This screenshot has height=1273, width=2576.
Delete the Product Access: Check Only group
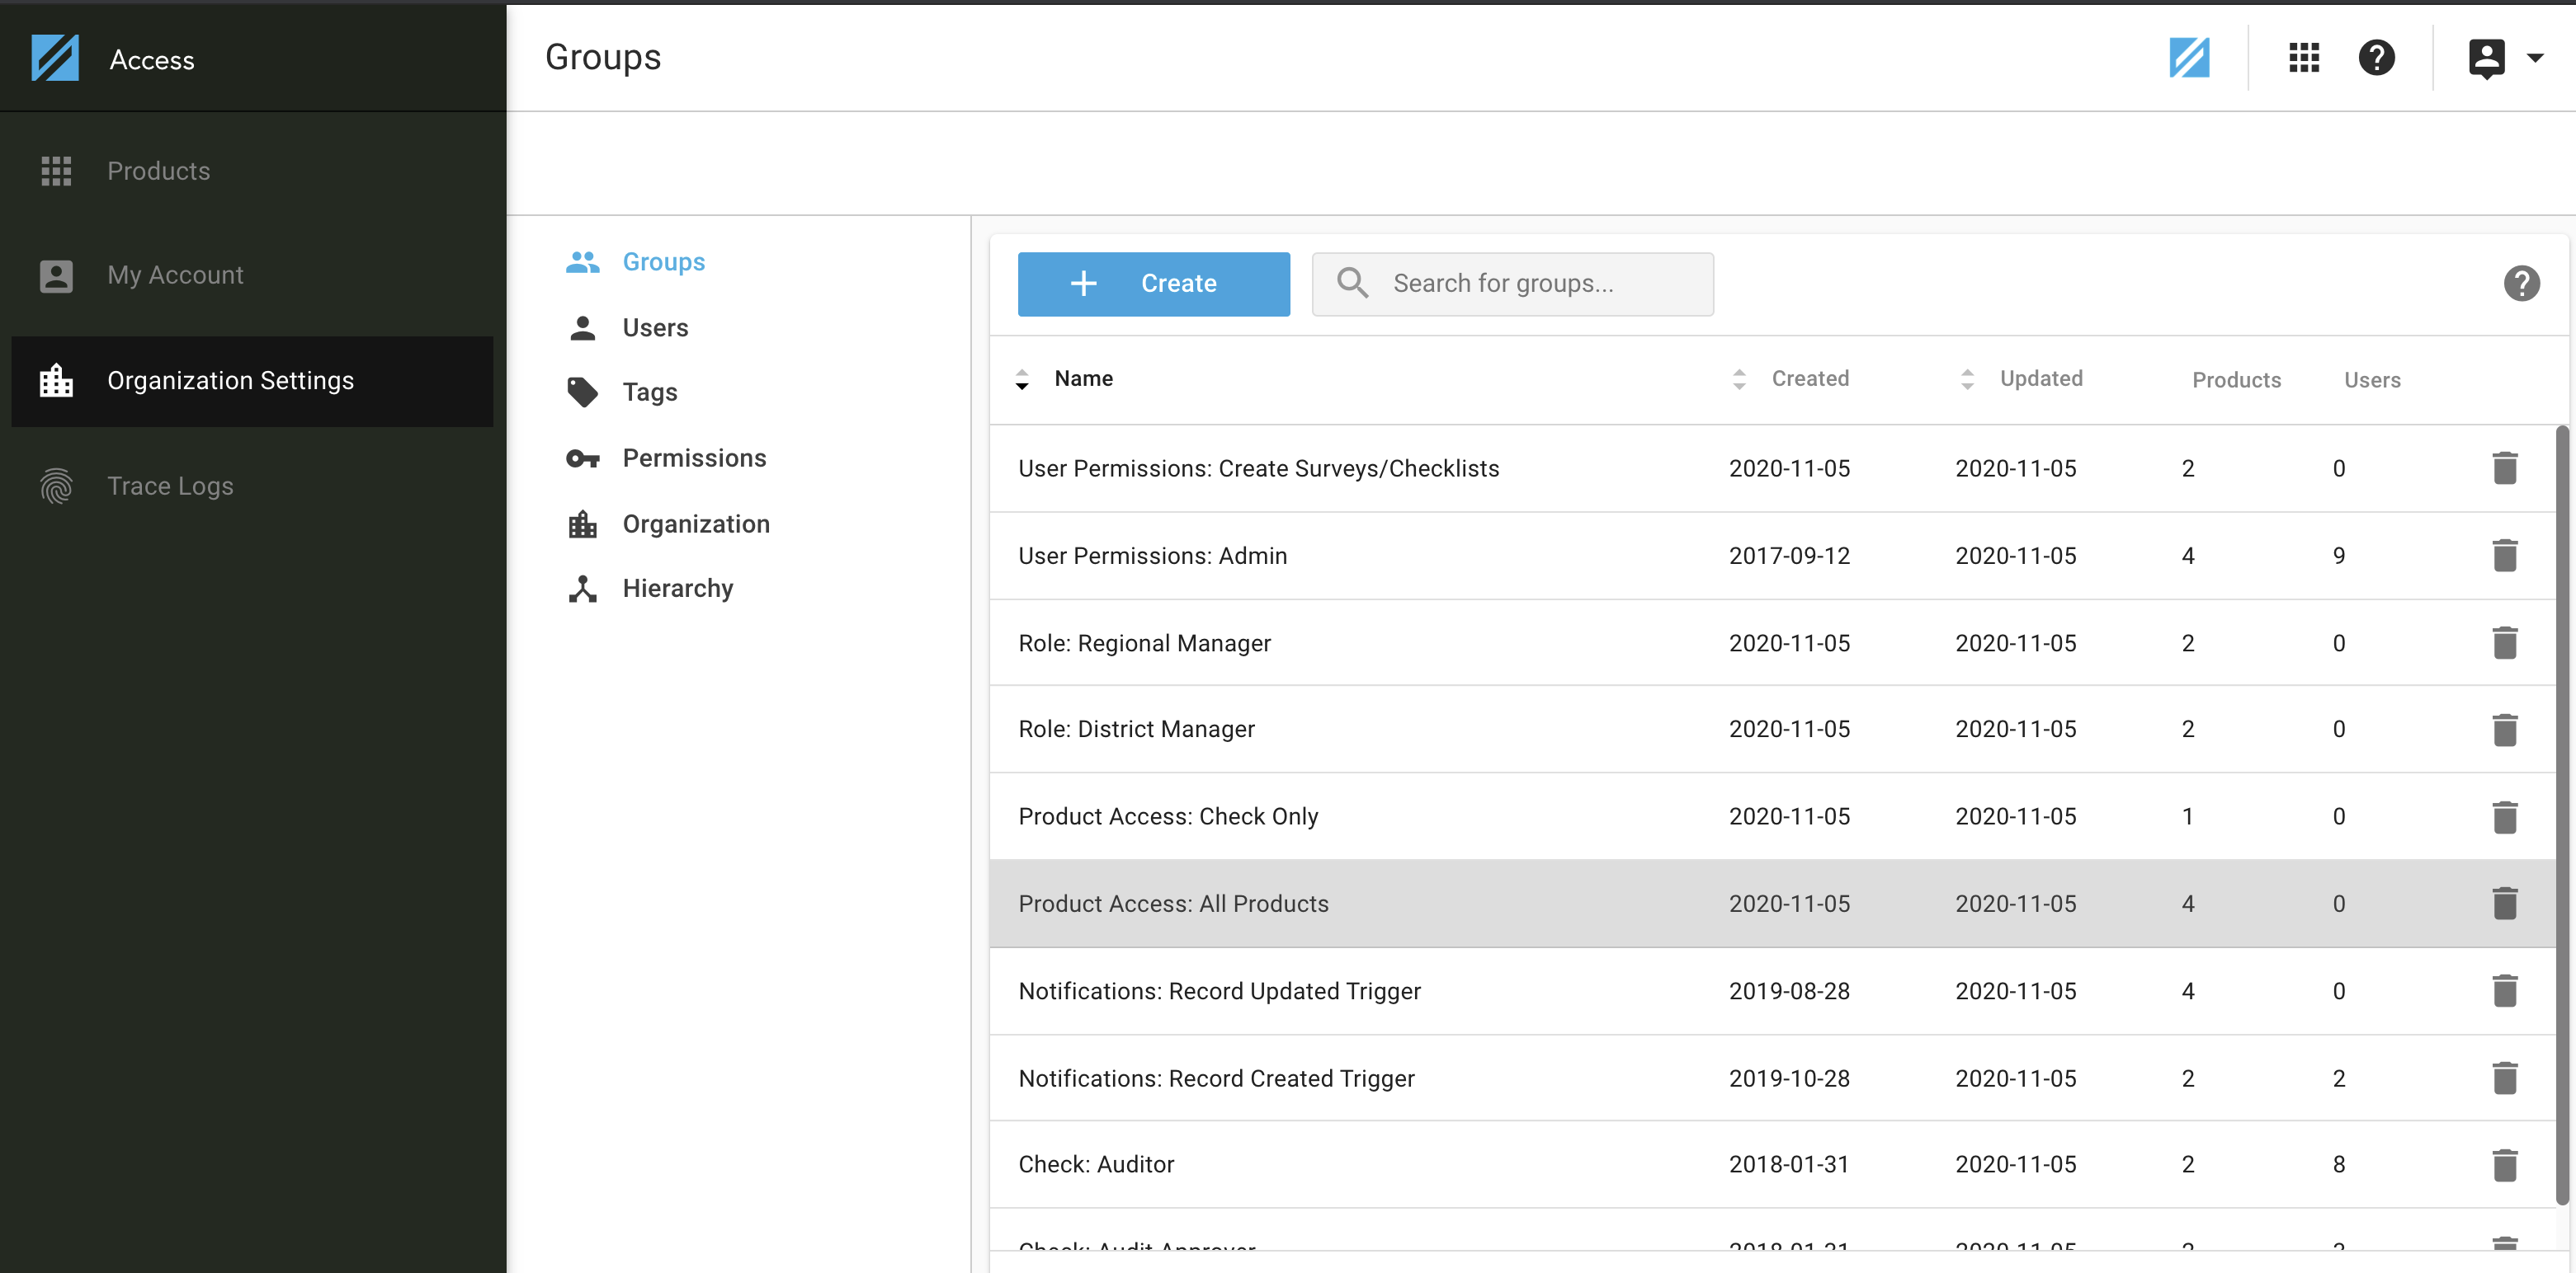2504,816
